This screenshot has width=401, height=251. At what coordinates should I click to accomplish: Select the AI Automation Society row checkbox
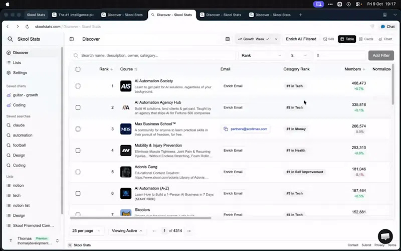(78, 86)
